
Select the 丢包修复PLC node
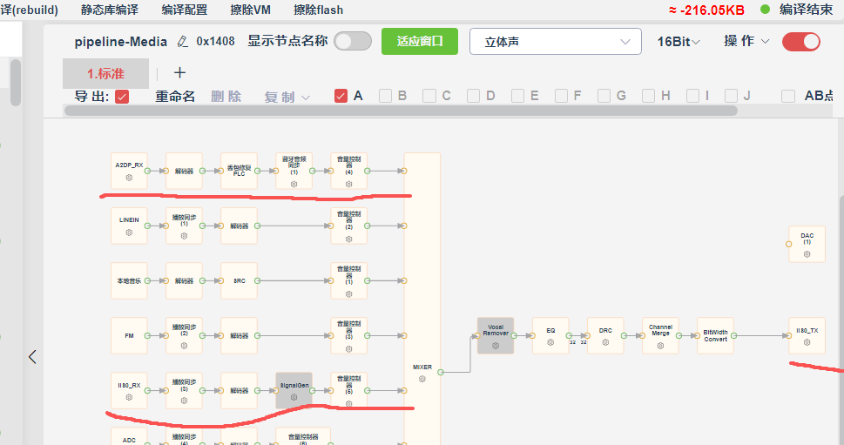pyautogui.click(x=239, y=171)
